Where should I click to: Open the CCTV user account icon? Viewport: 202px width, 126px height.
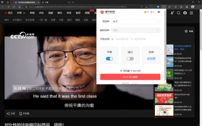[x=185, y=13]
